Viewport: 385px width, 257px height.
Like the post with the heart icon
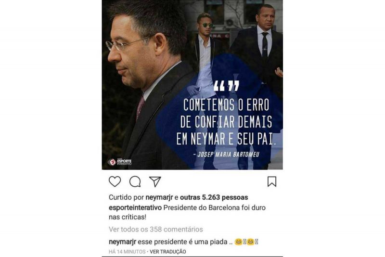click(115, 181)
